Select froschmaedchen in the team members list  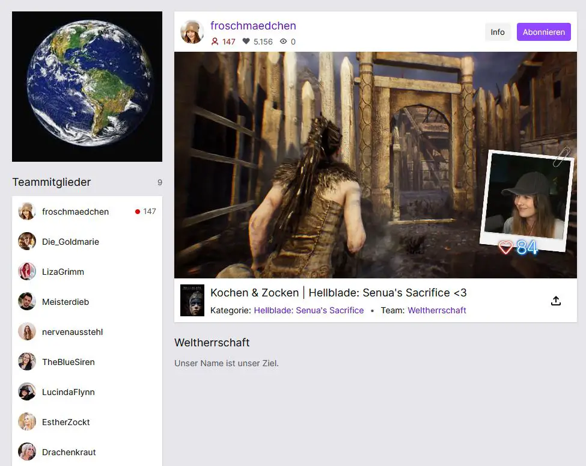[87, 211]
